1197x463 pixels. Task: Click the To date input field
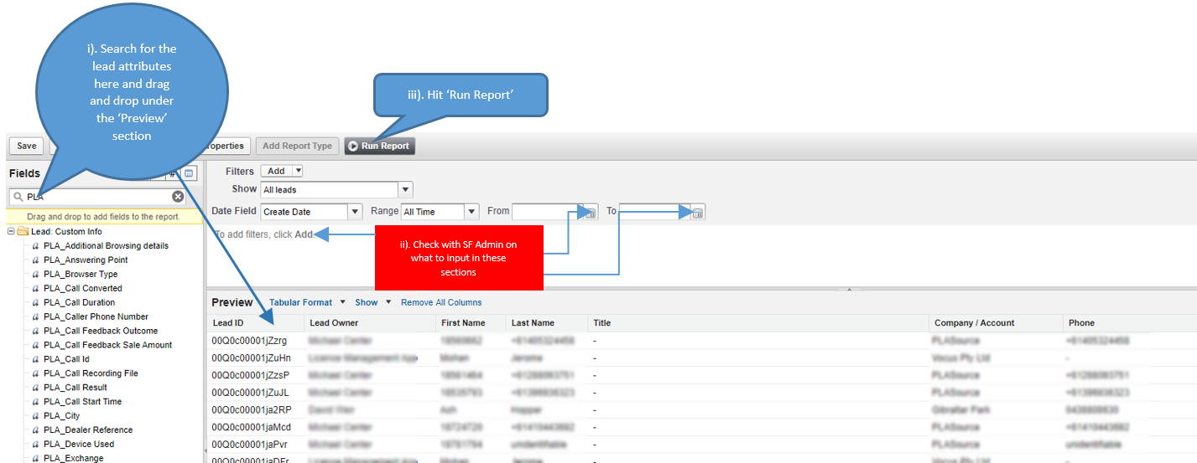pyautogui.click(x=655, y=212)
